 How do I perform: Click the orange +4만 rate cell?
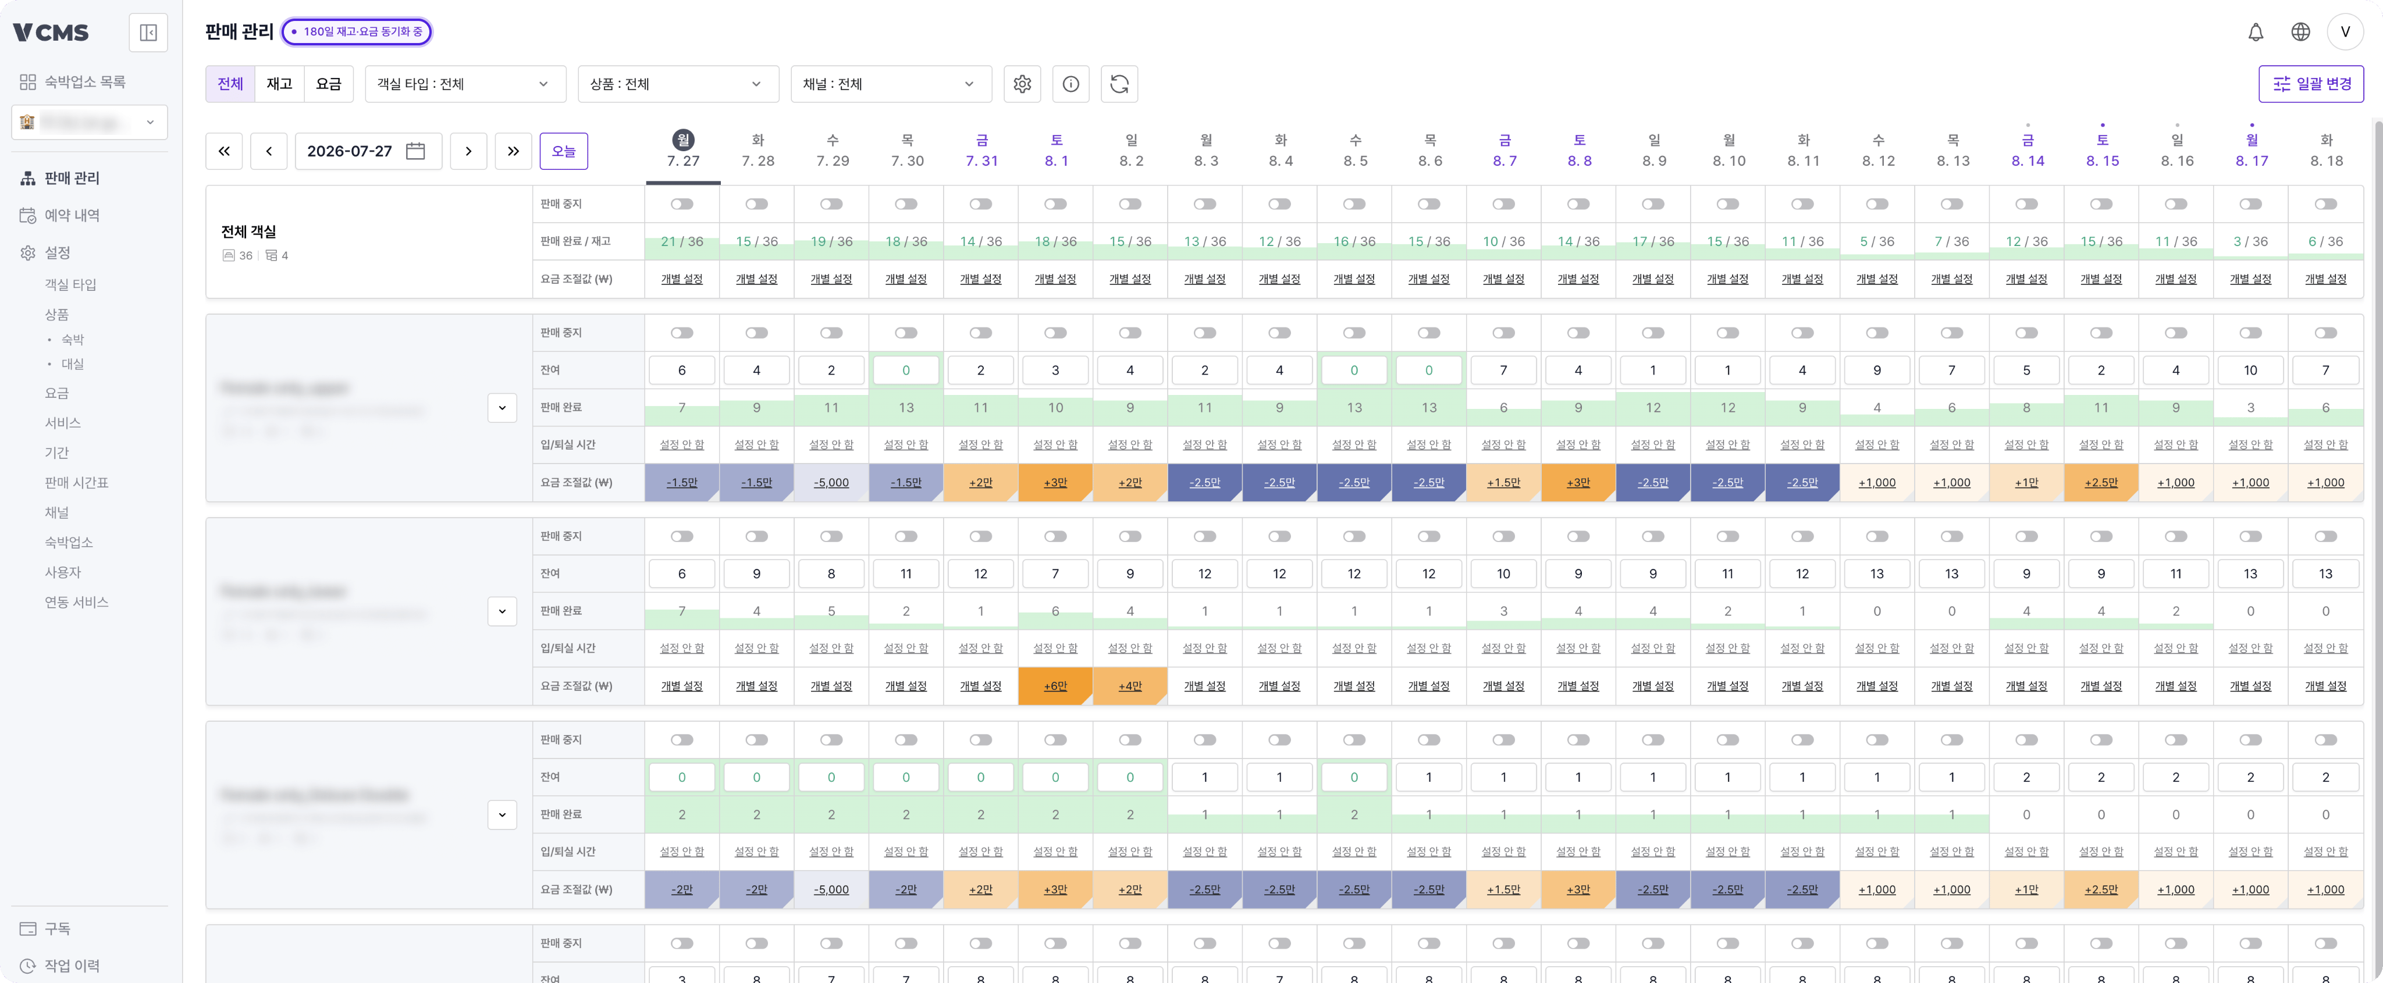click(x=1130, y=686)
